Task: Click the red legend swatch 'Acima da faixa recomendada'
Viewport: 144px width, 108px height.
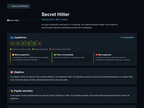Action: coord(50,49)
